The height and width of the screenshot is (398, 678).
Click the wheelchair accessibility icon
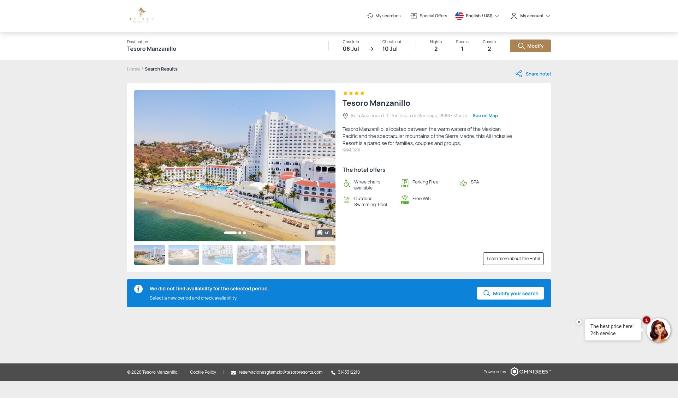(347, 183)
